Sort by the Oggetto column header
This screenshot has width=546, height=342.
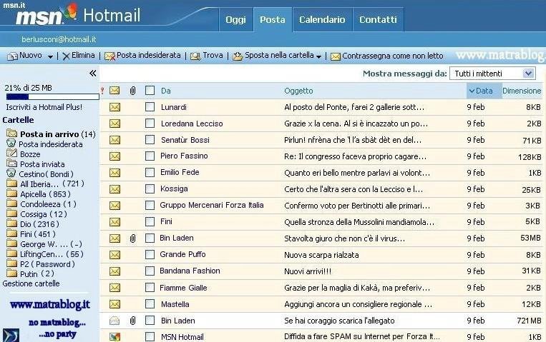298,91
